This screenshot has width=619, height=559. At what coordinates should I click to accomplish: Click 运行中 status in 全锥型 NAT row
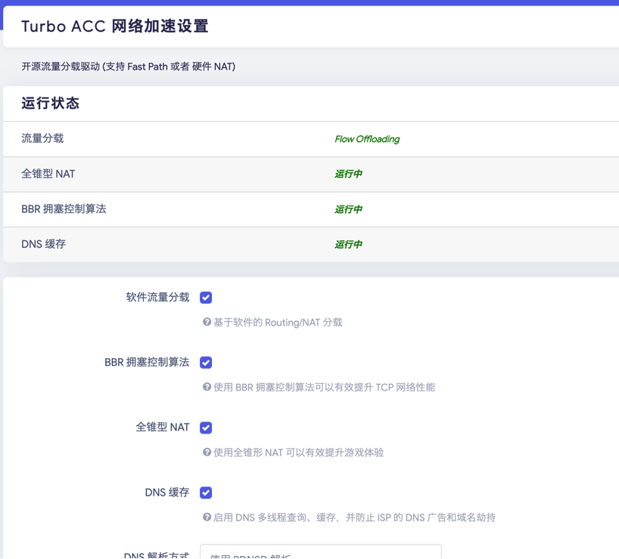pyautogui.click(x=348, y=174)
